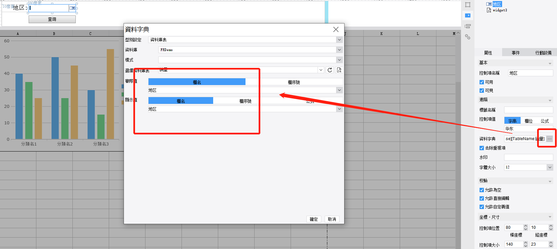
Task: Click column header B in the sheet
Action: pyautogui.click(x=54, y=34)
